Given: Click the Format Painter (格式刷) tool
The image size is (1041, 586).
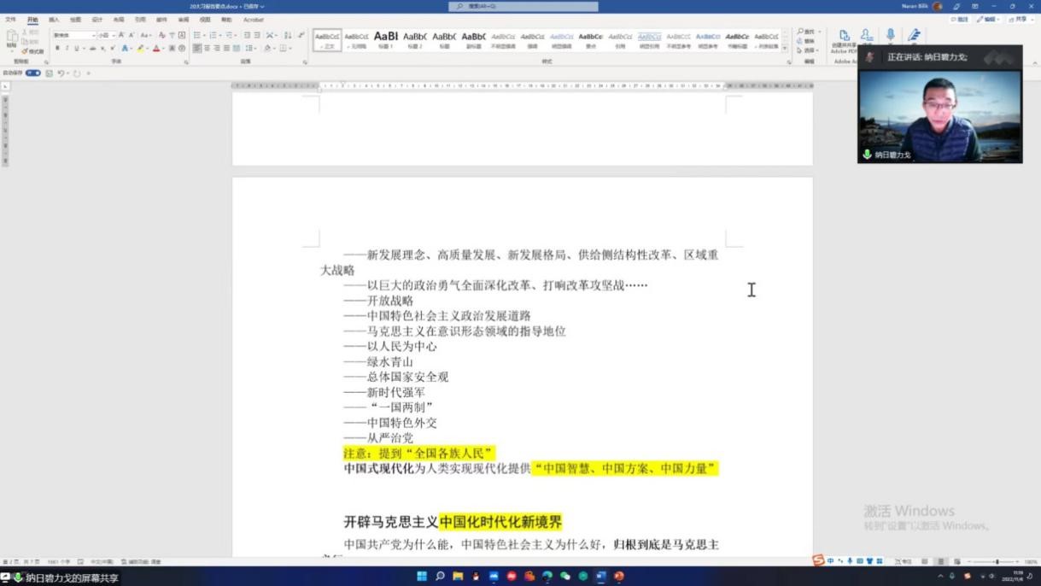Looking at the screenshot, I should (x=33, y=51).
